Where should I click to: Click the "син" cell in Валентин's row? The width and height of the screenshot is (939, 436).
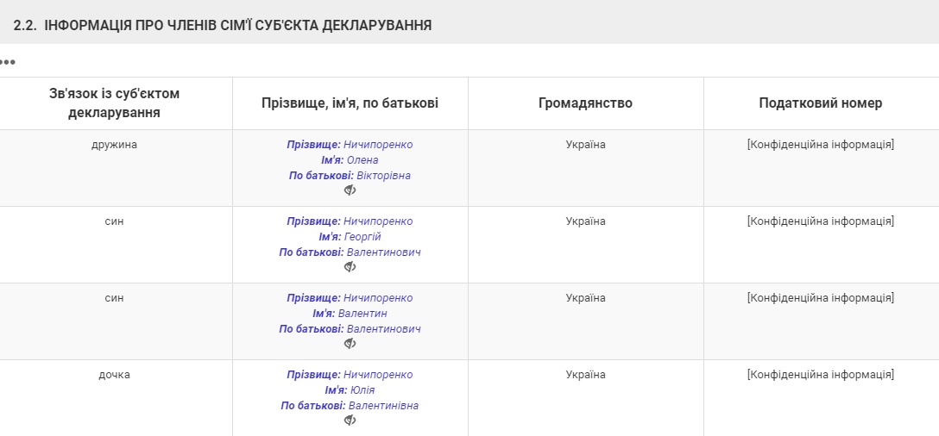(x=114, y=298)
